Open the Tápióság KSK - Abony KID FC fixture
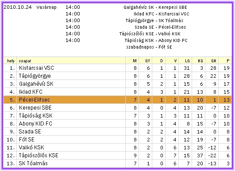Viewport: 235px width, 171px height. tap(156, 40)
